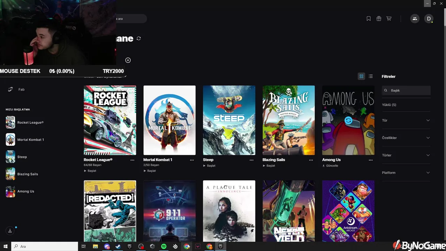
Task: Open Never Yield game cover
Action: click(x=289, y=211)
